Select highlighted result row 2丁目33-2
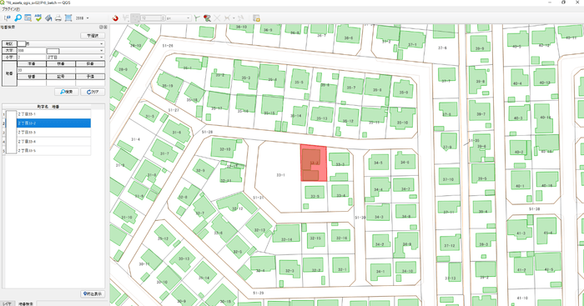 tap(53, 123)
